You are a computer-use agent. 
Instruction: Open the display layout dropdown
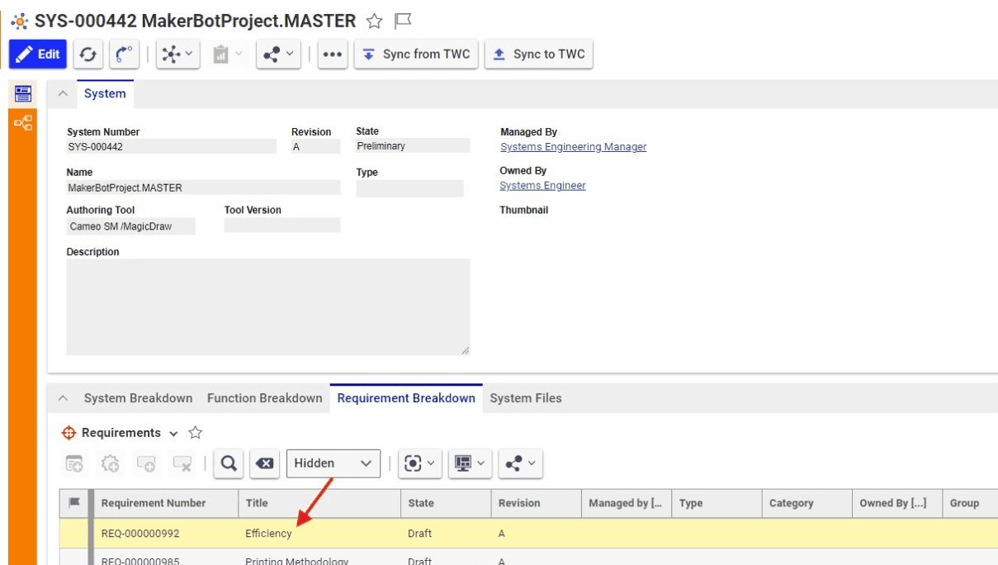point(470,463)
